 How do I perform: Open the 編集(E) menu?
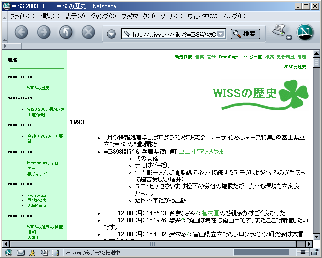[x=50, y=16]
